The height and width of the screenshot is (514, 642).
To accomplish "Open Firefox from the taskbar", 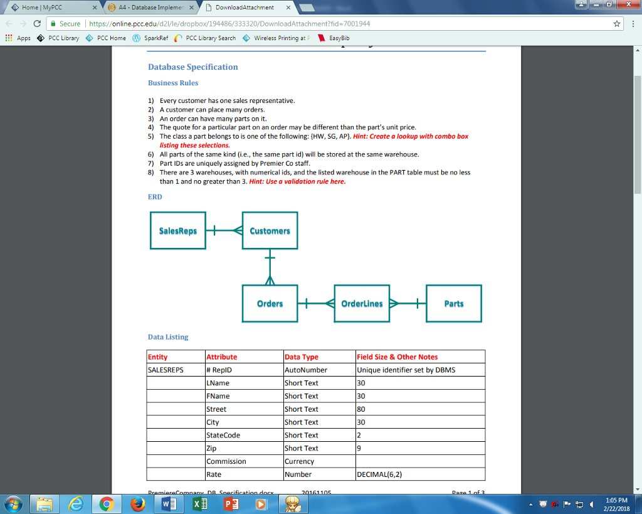I will pos(137,503).
